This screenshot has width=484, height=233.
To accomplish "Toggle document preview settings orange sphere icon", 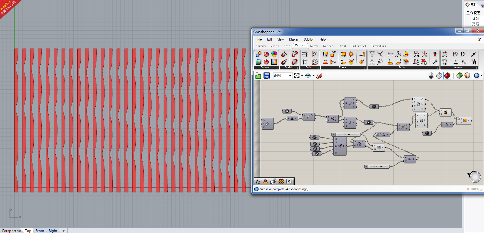I will pyautogui.click(x=467, y=76).
